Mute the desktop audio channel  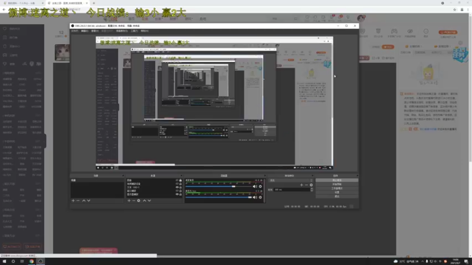click(255, 187)
